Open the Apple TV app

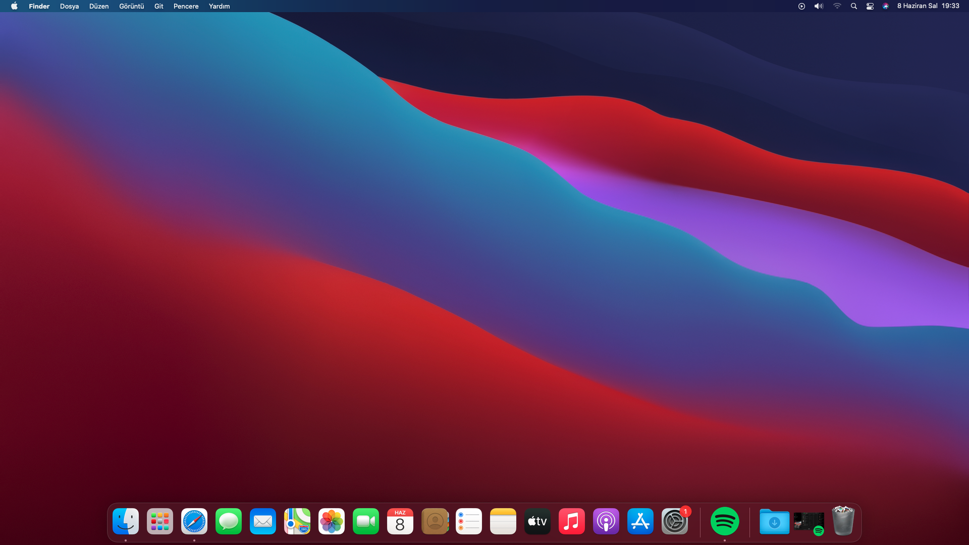537,521
